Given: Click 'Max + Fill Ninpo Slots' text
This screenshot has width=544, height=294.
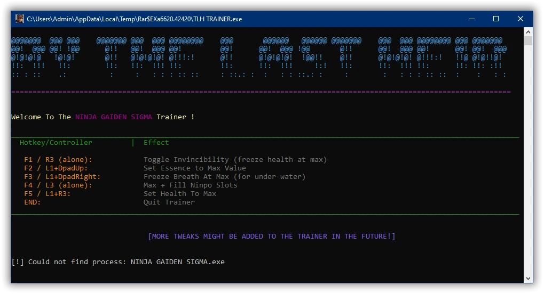Looking at the screenshot, I should tap(191, 185).
